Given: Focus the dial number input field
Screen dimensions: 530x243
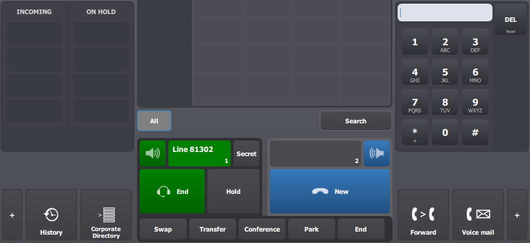Looking at the screenshot, I should pos(445,12).
